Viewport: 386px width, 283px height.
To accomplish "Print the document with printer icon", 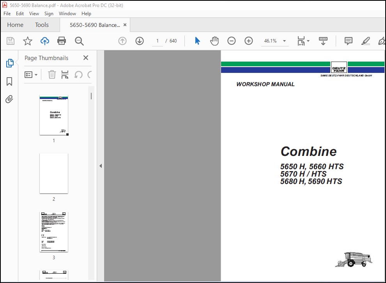I will (62, 41).
